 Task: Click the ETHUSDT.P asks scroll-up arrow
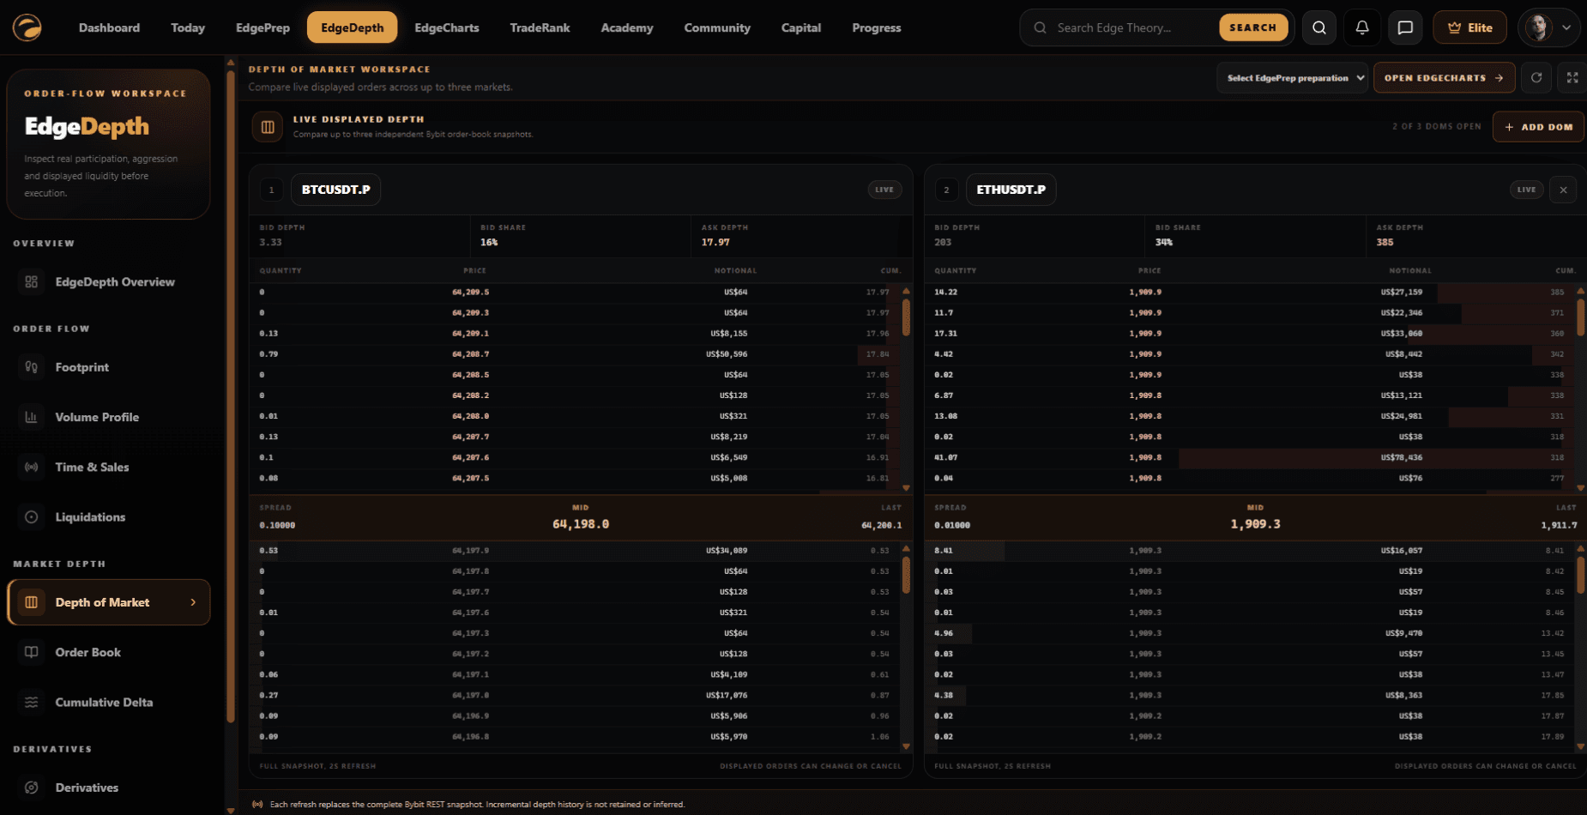click(x=1580, y=291)
